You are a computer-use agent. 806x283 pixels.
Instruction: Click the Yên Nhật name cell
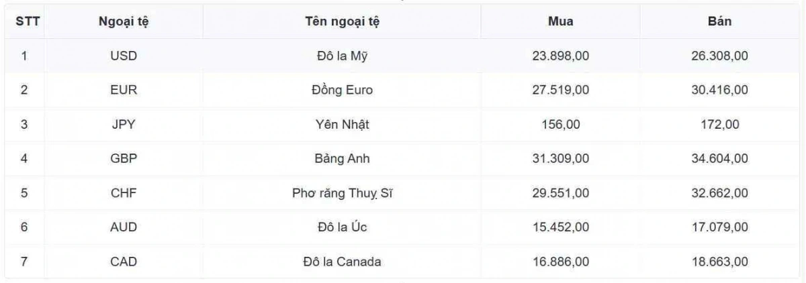point(342,125)
